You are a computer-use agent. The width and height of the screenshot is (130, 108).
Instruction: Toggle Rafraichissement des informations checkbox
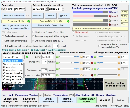coord(3,46)
